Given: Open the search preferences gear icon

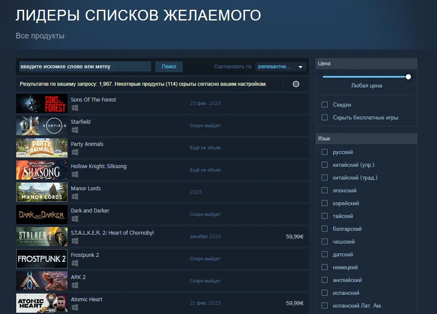Looking at the screenshot, I should 296,84.
